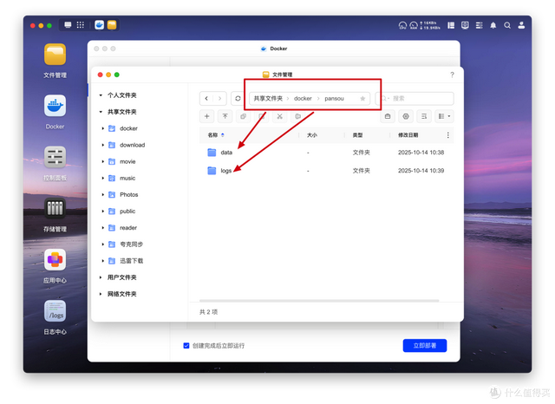This screenshot has height=404, width=555.
Task: Expand the Photos folder in sidebar
Action: (103, 194)
